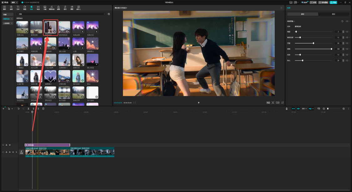352x192 pixels.
Task: Click the stepper arrows beside the value 100
Action: (x=343, y=49)
